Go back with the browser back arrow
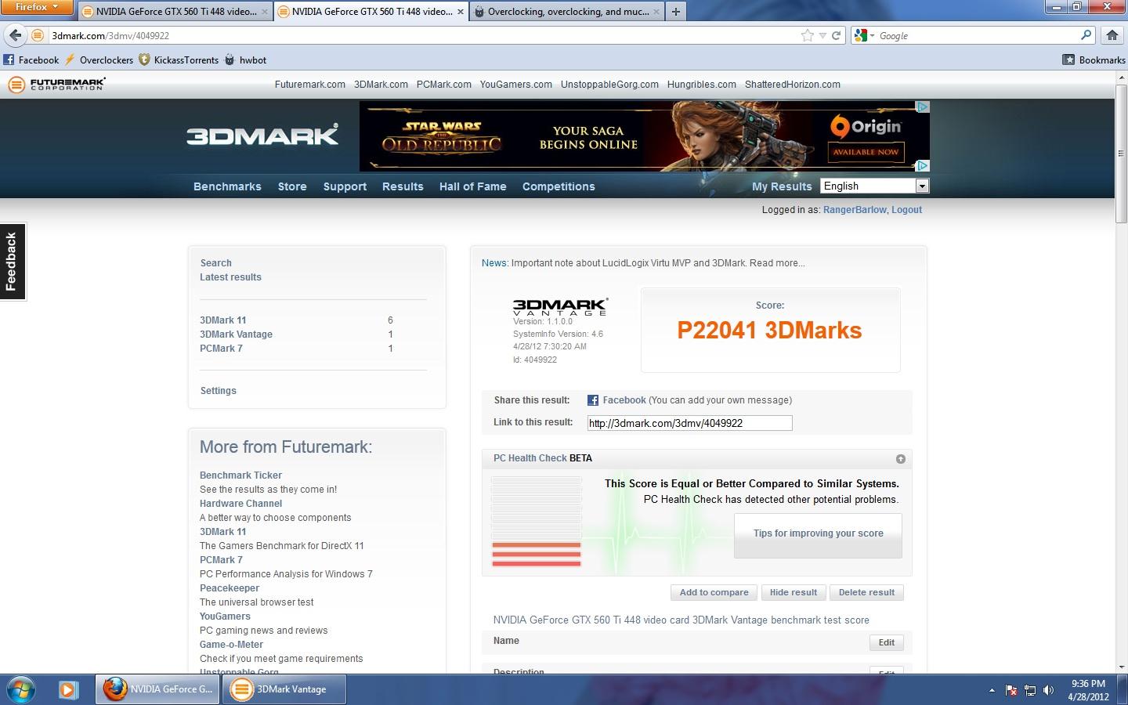 click(15, 35)
